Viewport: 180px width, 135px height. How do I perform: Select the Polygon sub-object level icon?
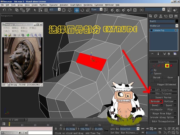pos(167,66)
